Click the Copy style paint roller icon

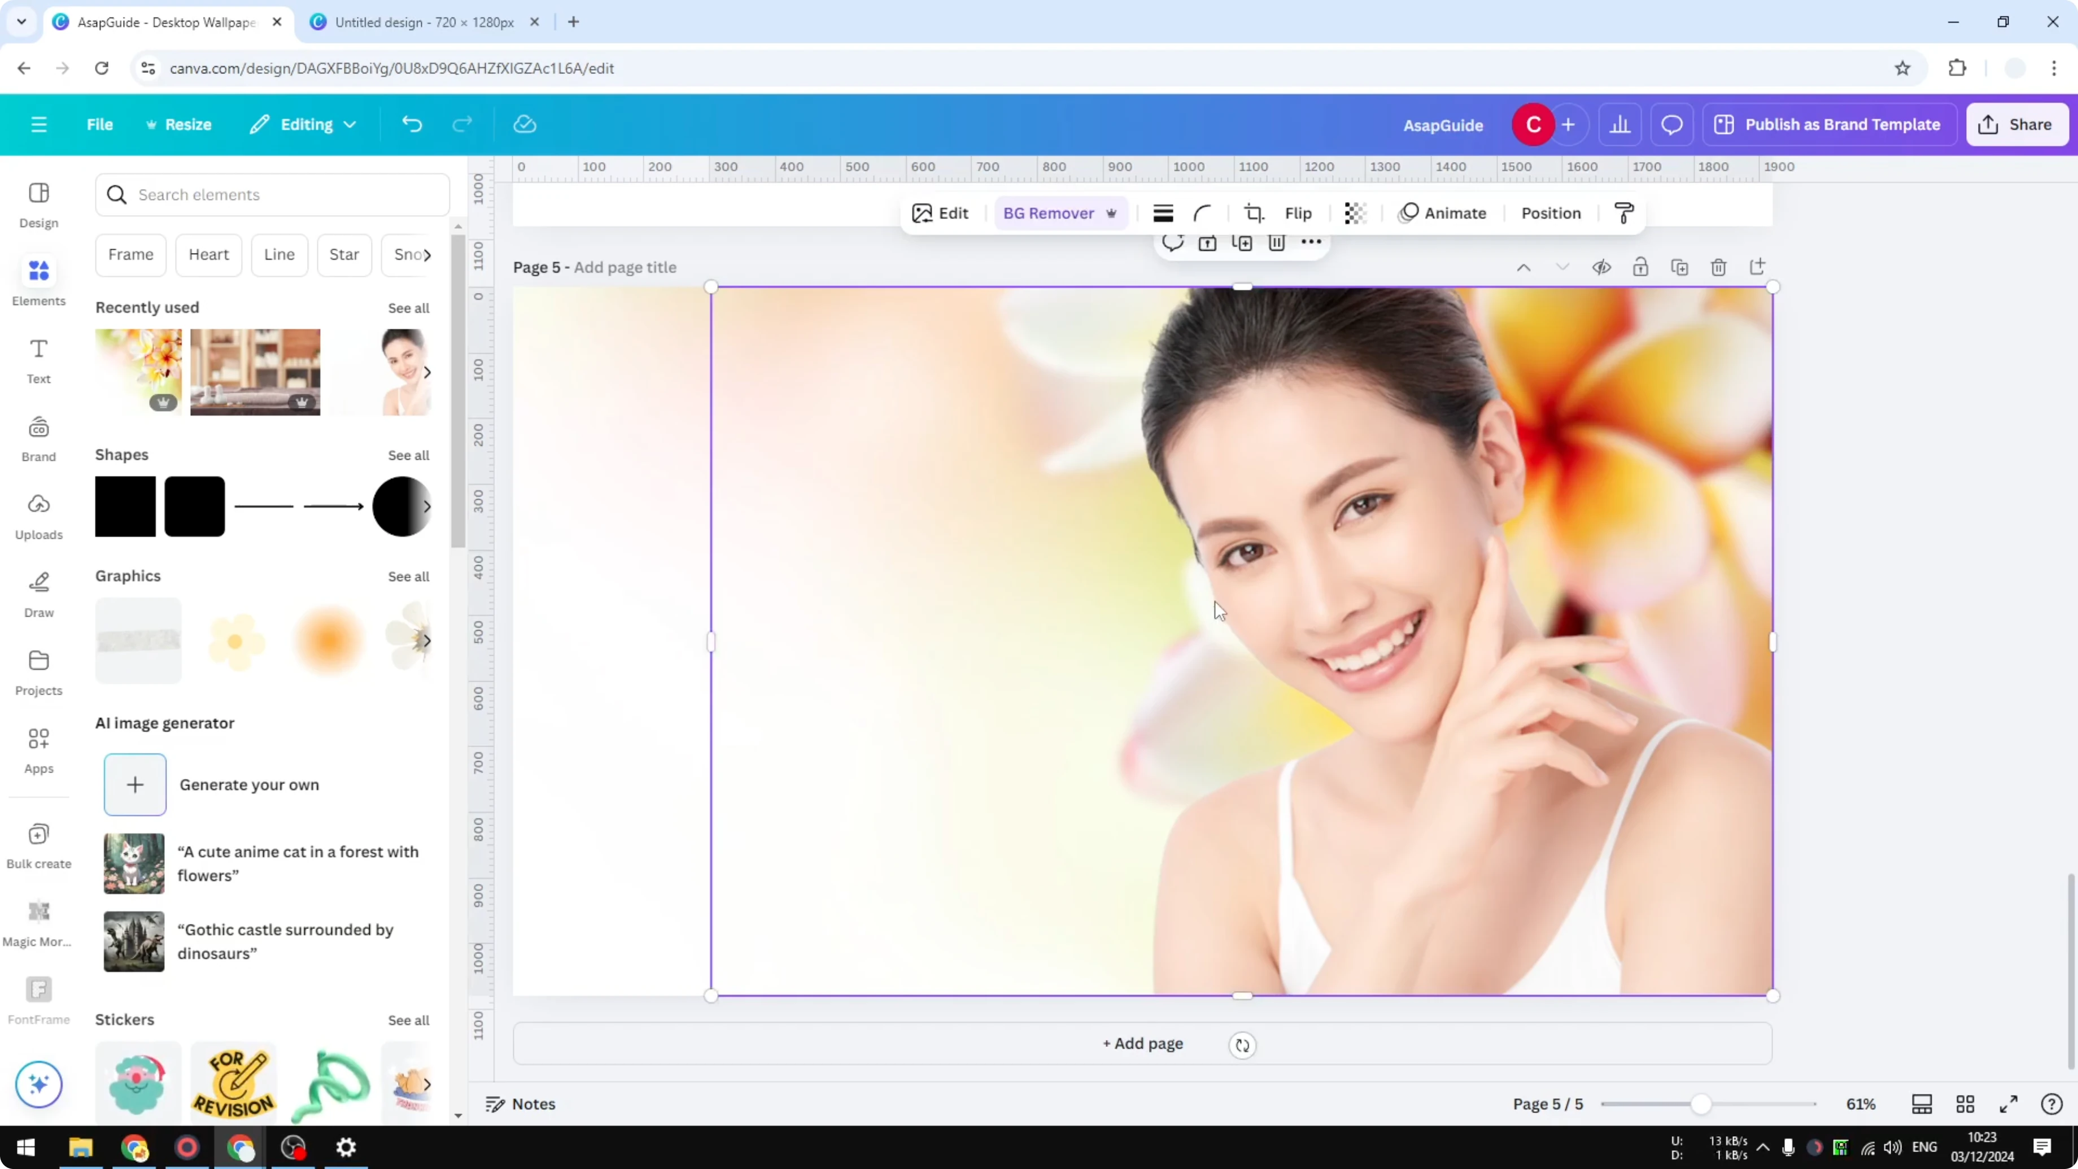pos(1624,213)
